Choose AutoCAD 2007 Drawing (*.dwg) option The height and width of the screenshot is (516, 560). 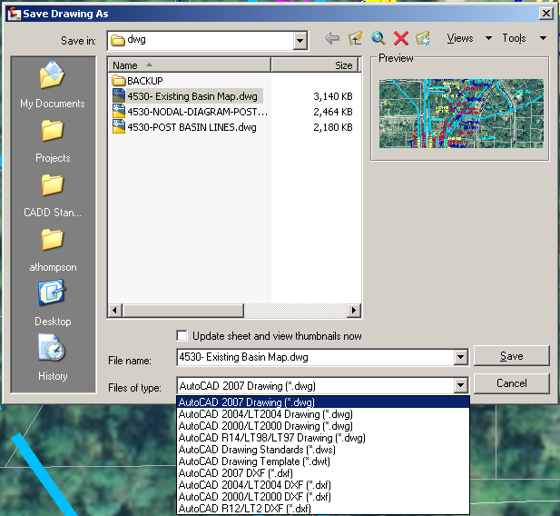pyautogui.click(x=323, y=402)
